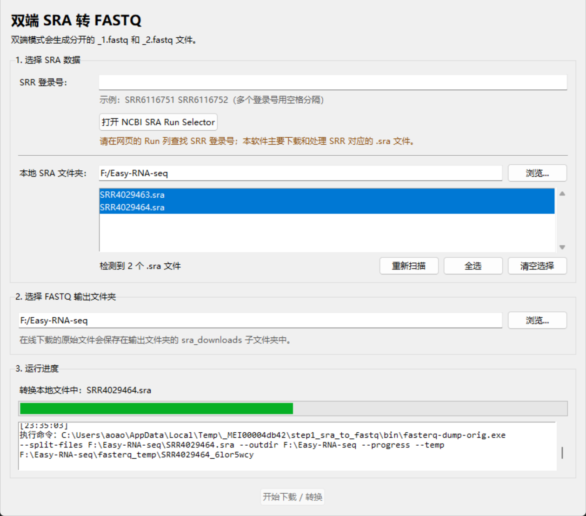This screenshot has width=586, height=516.
Task: Open NCBI SRA Run Selector button
Action: point(158,122)
